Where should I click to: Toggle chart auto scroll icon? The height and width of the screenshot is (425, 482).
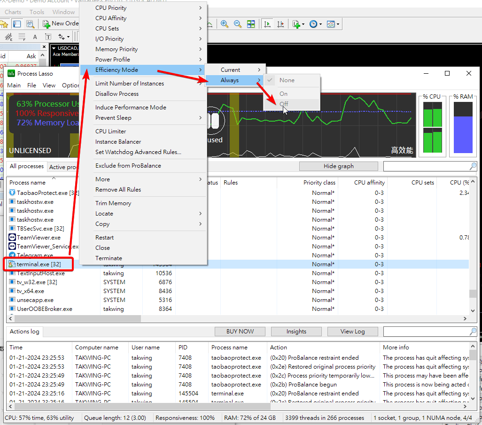click(267, 24)
